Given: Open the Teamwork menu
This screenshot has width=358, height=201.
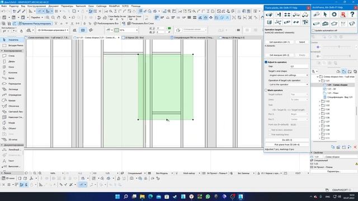Looking at the screenshot, I should coord(81,6).
